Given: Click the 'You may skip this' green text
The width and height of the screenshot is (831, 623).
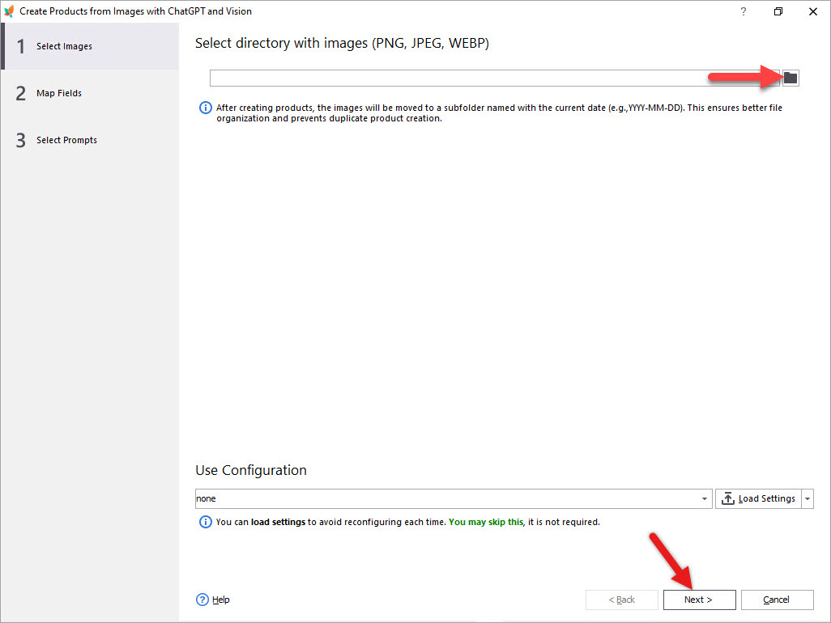Looking at the screenshot, I should (486, 522).
